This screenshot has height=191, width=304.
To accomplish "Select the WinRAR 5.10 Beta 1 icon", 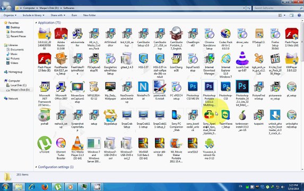I will pos(143,143).
